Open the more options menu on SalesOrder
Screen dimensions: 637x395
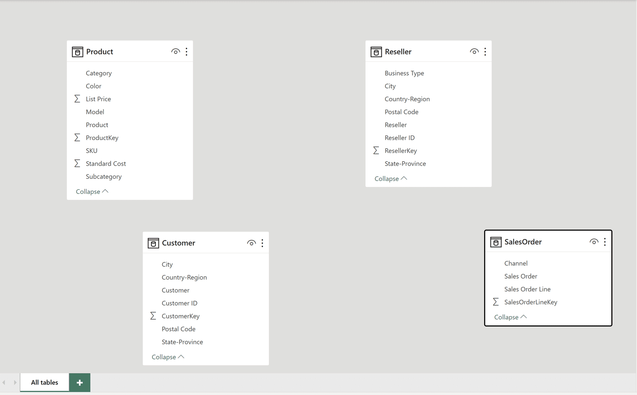(605, 242)
